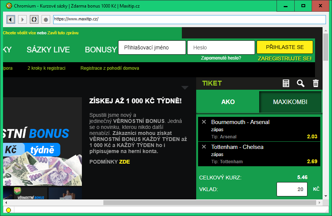Click Tip: Tottenham text
This screenshot has width=332, height=216.
227,162
